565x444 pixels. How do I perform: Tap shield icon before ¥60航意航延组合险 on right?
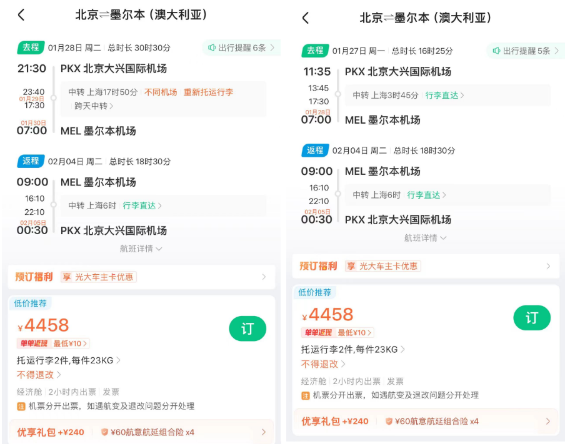[389, 422]
